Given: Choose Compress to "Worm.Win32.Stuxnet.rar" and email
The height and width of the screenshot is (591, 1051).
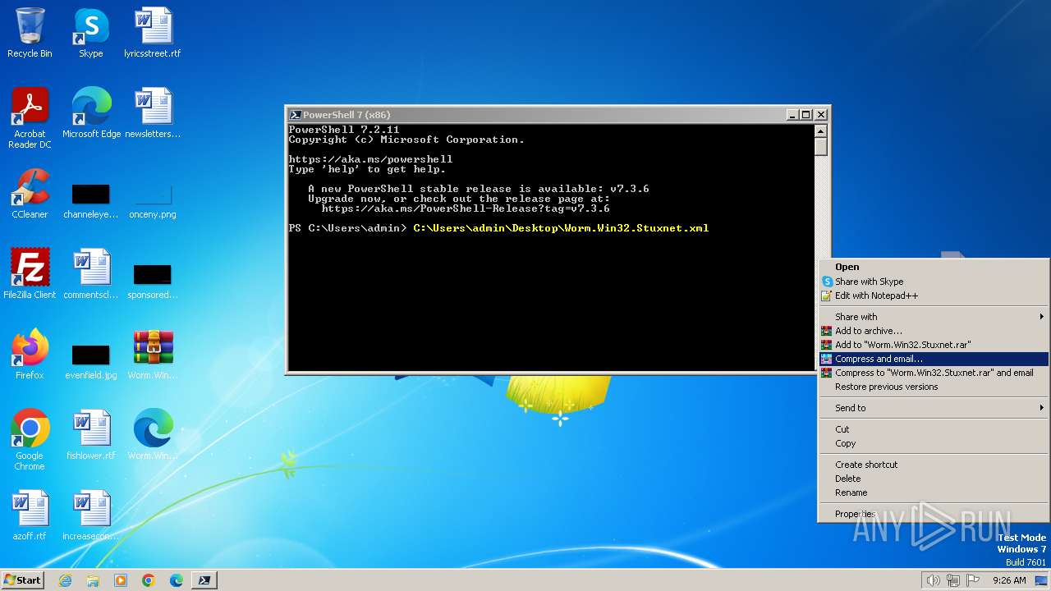Looking at the screenshot, I should pyautogui.click(x=933, y=373).
